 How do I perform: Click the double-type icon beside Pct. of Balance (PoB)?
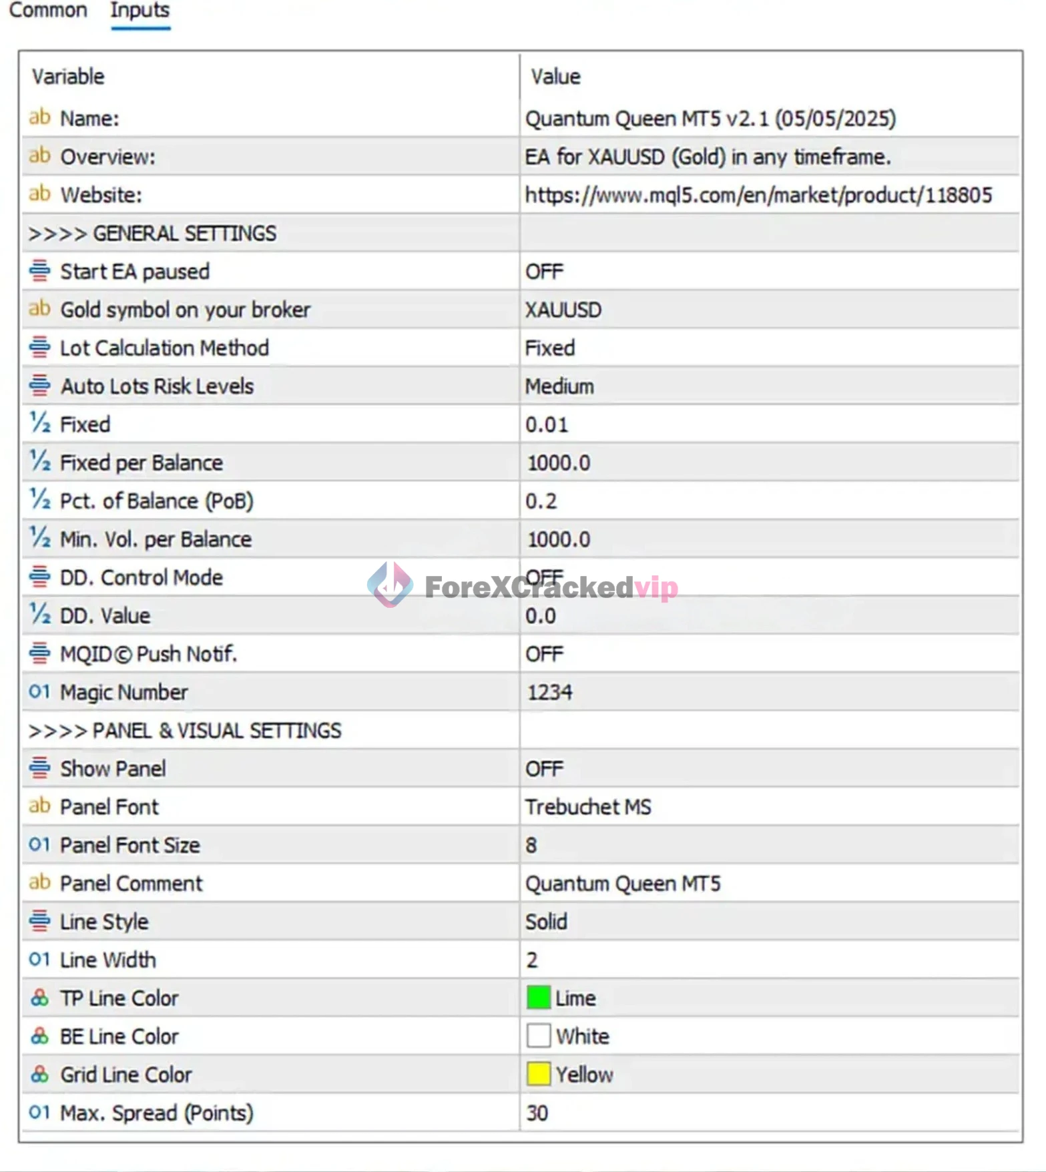coord(39,500)
